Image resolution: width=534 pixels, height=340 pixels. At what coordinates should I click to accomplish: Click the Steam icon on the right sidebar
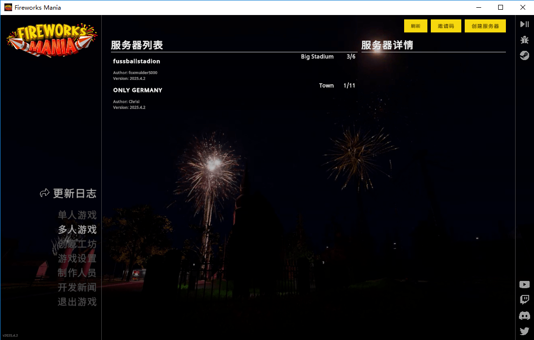(524, 55)
